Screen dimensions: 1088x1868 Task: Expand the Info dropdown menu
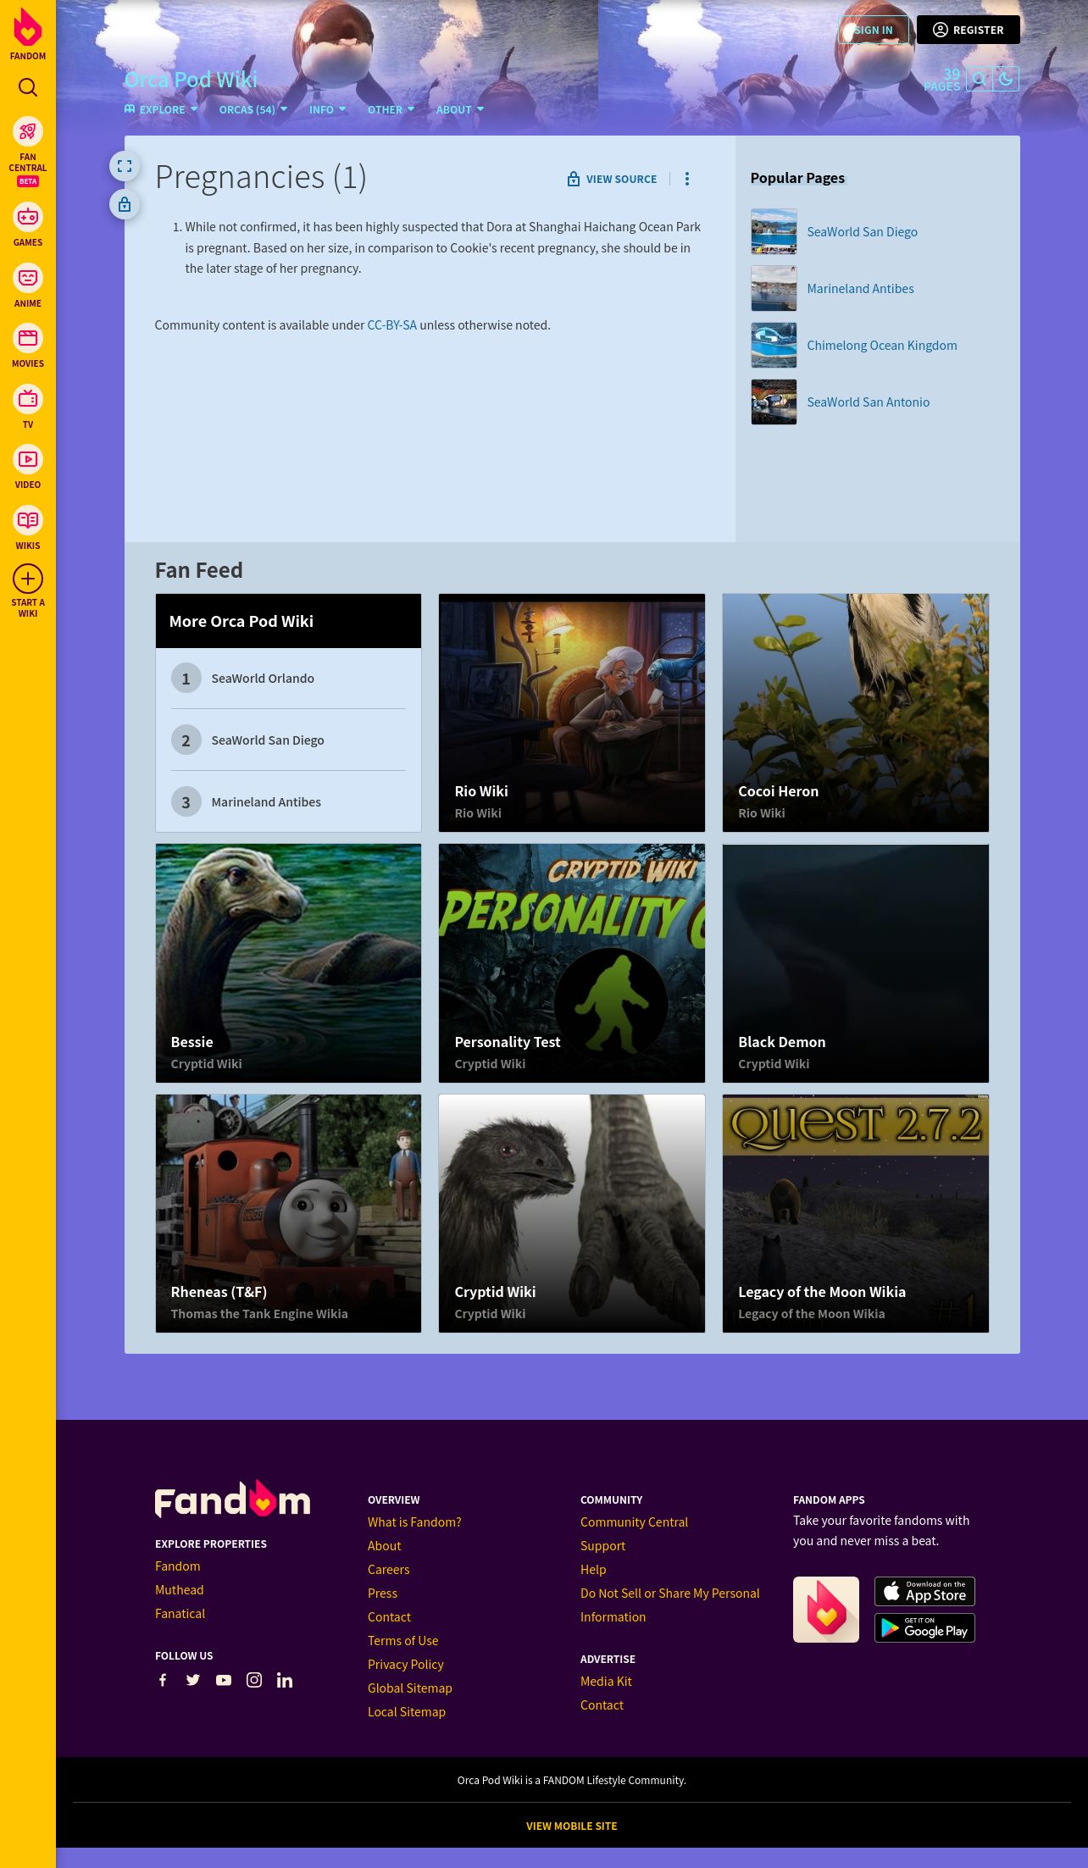[x=327, y=109]
